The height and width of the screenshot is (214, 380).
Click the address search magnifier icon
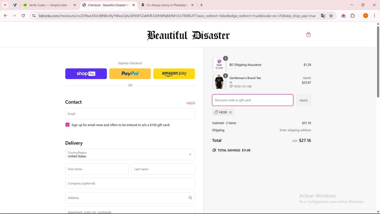(190, 198)
